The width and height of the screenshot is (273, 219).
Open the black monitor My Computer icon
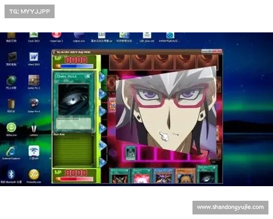click(11, 59)
